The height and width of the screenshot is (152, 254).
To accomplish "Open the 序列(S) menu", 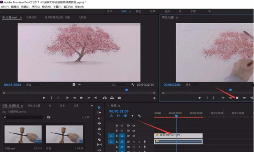I will 36,7.
